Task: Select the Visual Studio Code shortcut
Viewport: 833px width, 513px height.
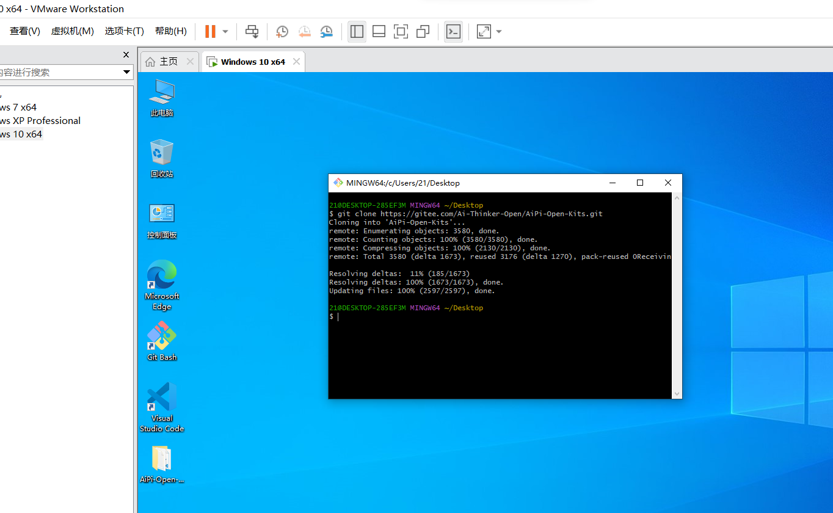Action: pos(162,407)
